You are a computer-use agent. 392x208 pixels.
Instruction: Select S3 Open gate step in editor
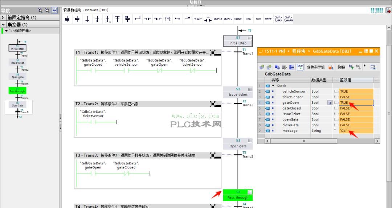point(238,143)
